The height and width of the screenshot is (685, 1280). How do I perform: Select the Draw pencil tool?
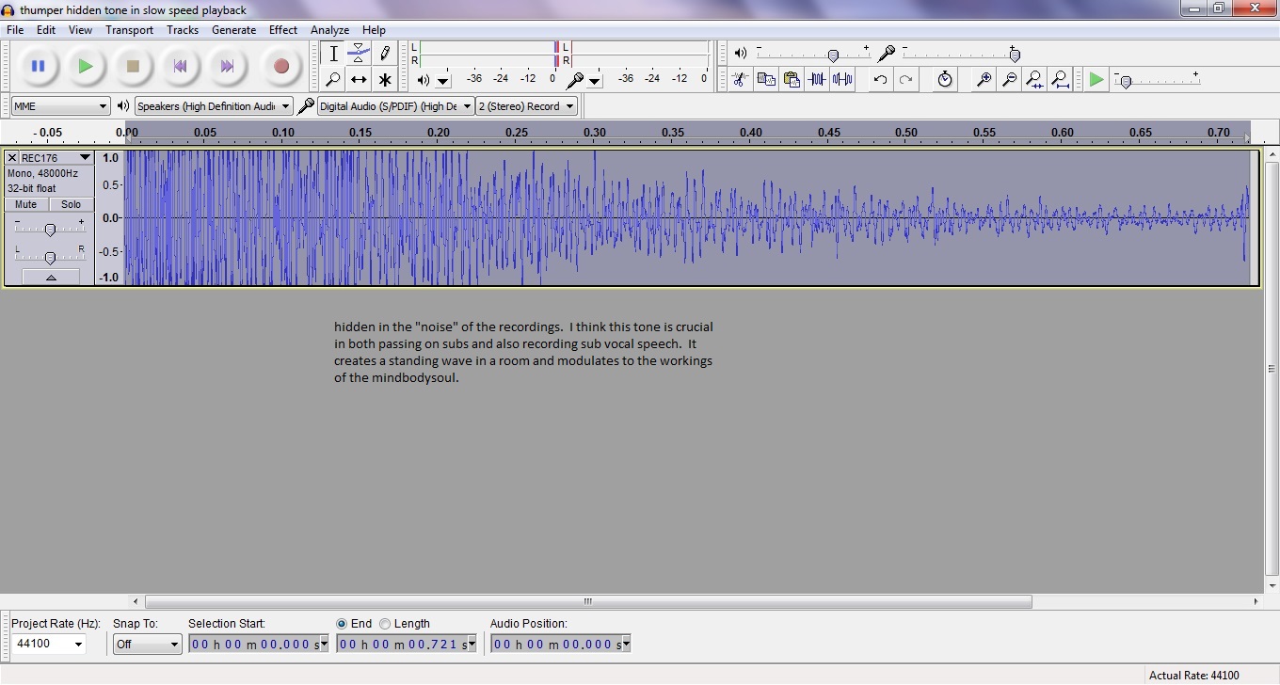(x=384, y=54)
